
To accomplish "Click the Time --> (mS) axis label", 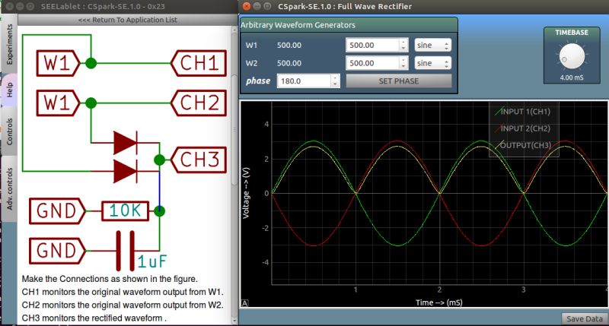I will click(x=439, y=302).
